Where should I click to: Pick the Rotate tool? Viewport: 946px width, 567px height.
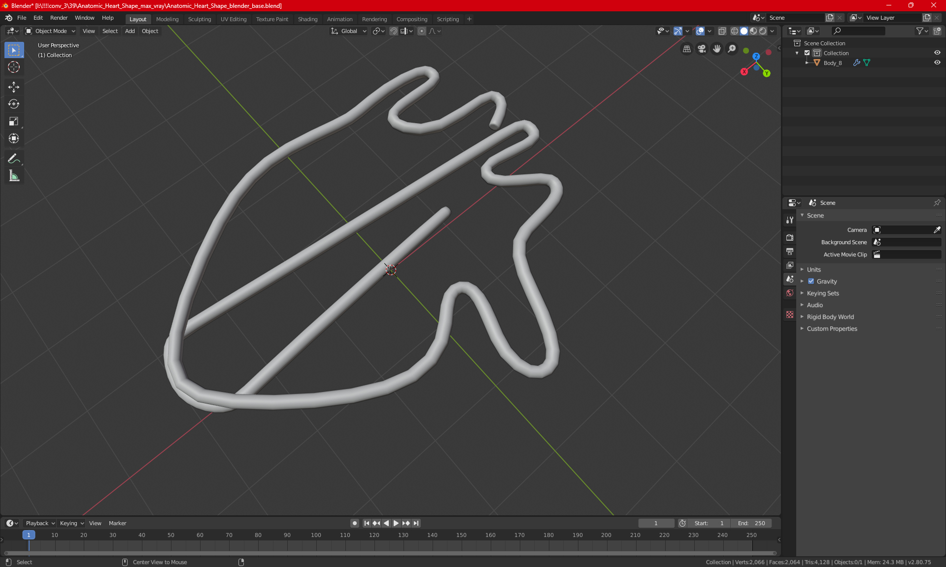point(14,104)
